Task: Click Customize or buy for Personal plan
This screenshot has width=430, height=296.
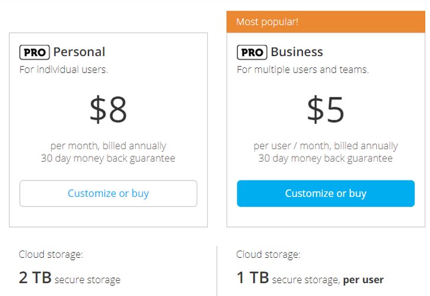Action: click(x=108, y=193)
